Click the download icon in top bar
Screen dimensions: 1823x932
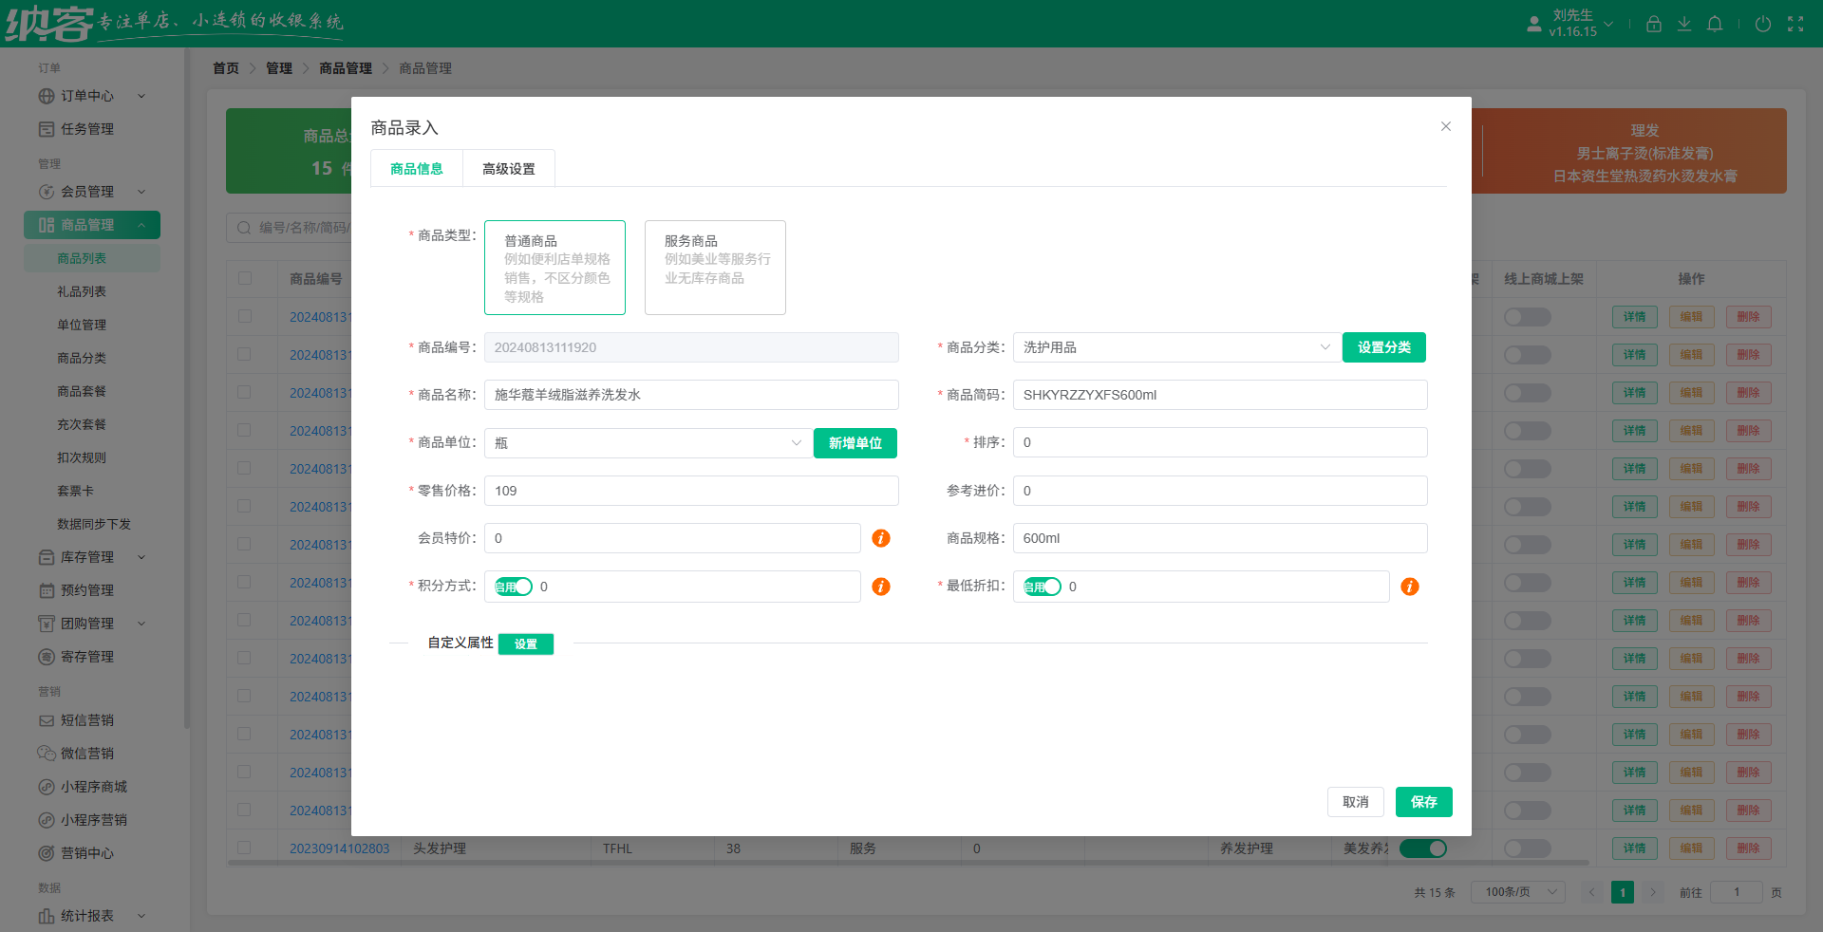(x=1683, y=24)
